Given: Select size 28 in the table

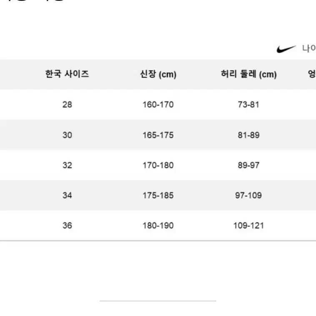Looking at the screenshot, I should 67,105.
